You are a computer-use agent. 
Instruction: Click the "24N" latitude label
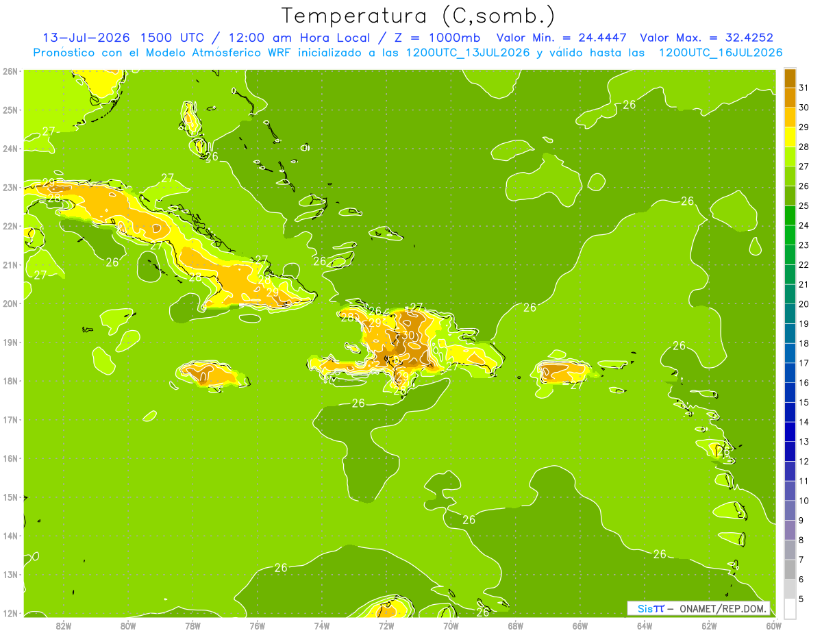click(10, 149)
